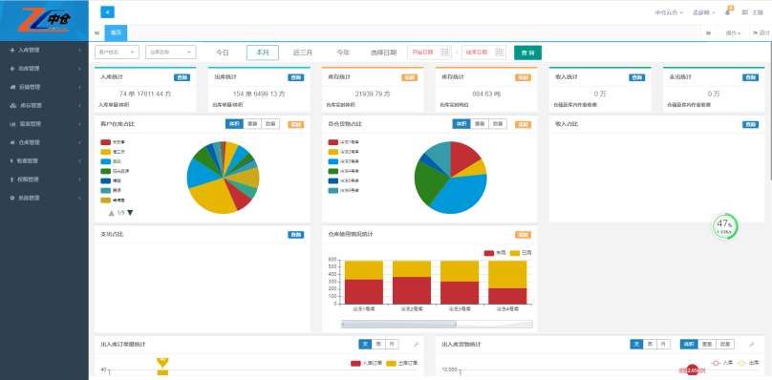Open the 操作 dropdown
The height and width of the screenshot is (380, 772).
[733, 33]
